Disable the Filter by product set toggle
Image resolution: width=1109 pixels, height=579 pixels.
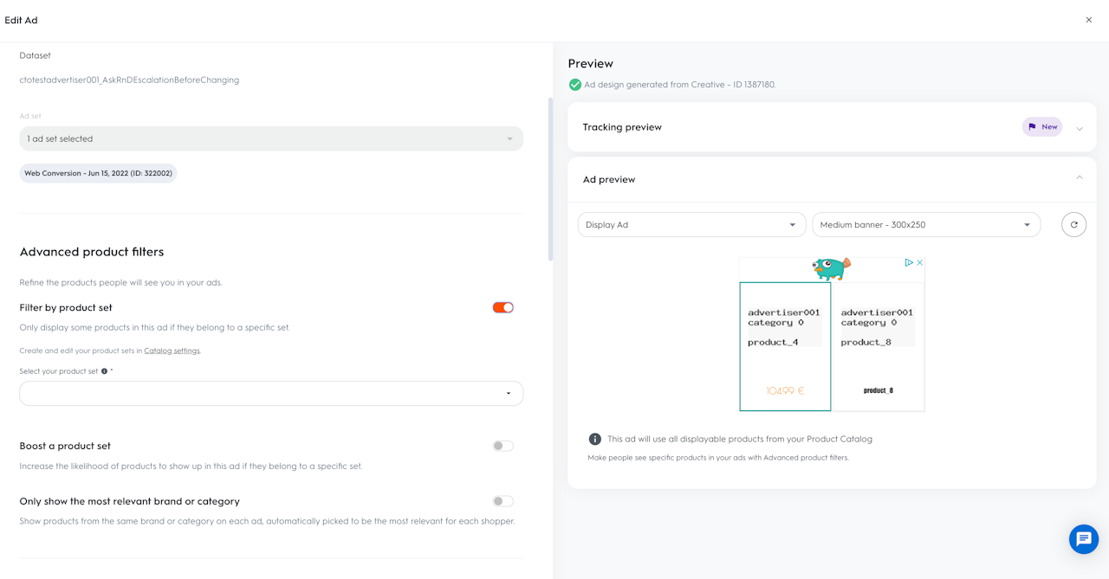(x=503, y=307)
